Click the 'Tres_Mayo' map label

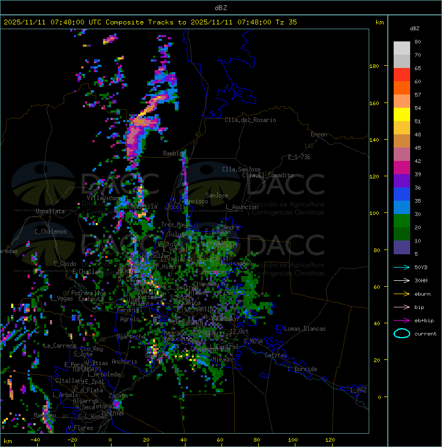tap(175, 225)
